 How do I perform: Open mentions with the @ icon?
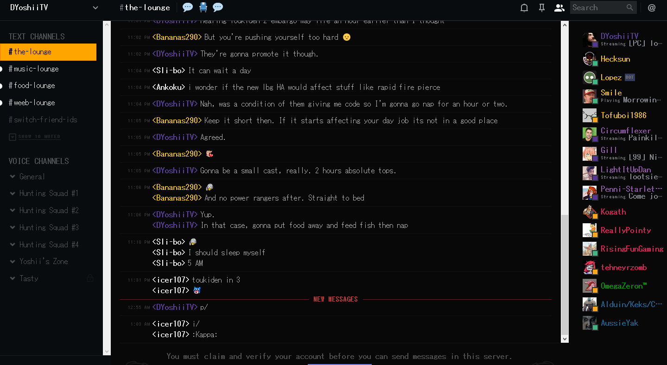pos(652,7)
